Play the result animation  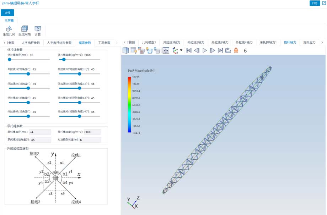205,50
